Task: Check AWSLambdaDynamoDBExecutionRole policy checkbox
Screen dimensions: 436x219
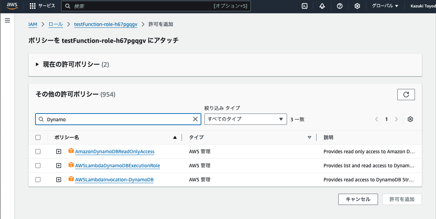Action: pos(38,166)
